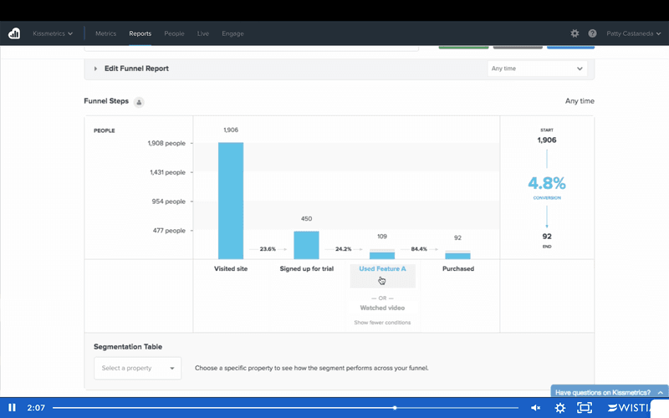Image resolution: width=669 pixels, height=418 pixels.
Task: Open the Any time date range dropdown
Action: coord(537,69)
